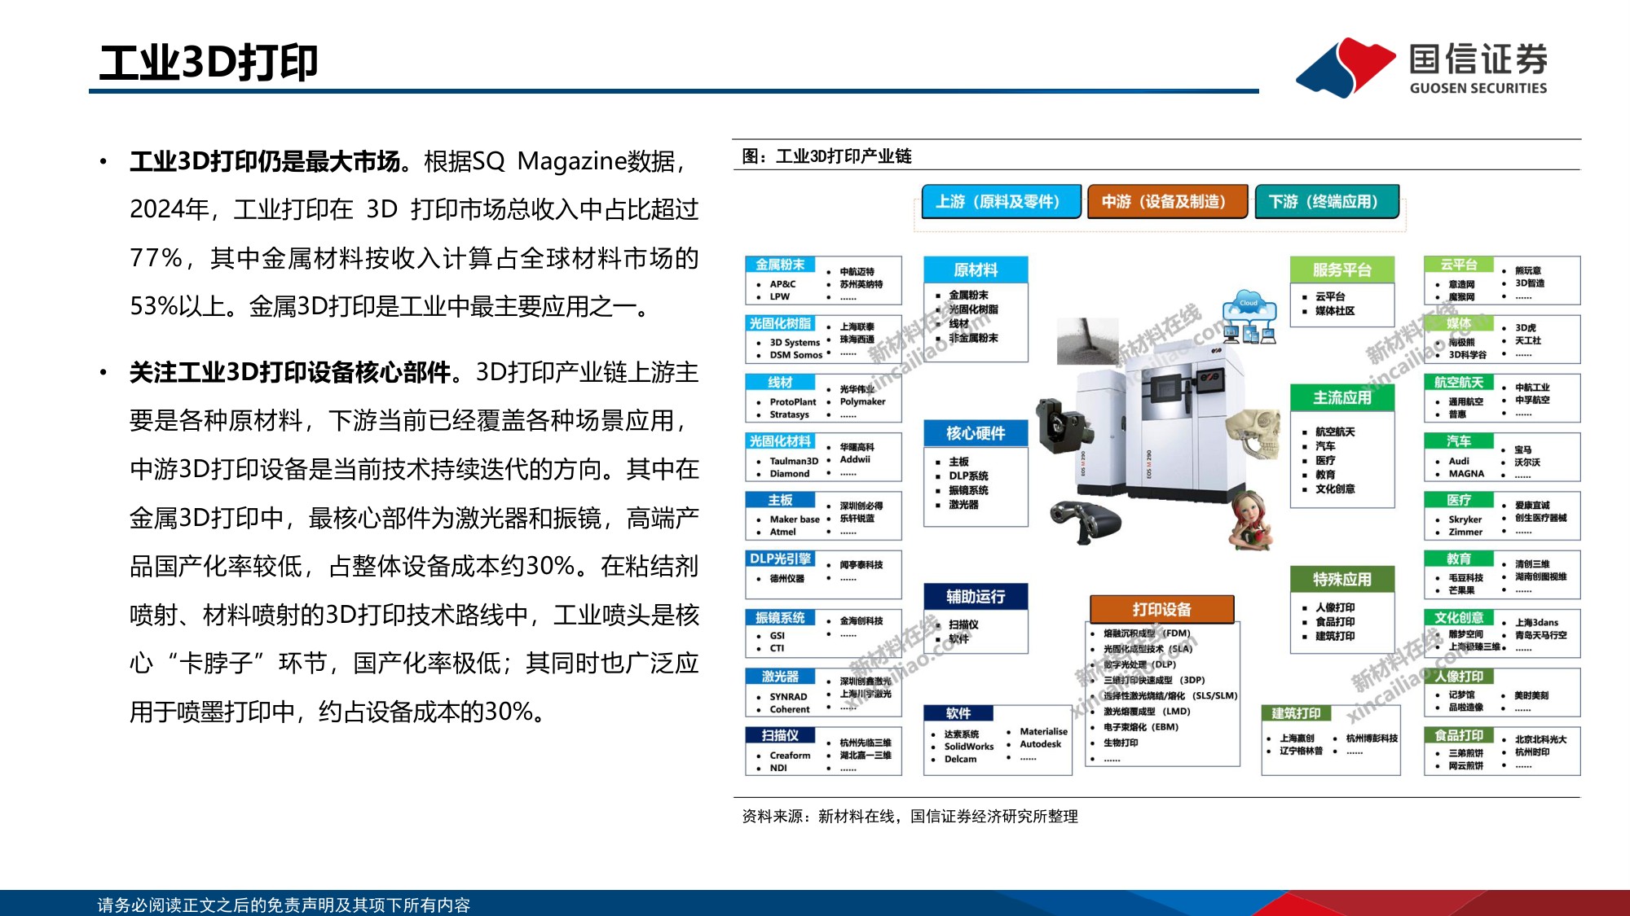Click the Autodesk entry
This screenshot has height=916, width=1630.
click(x=1041, y=744)
